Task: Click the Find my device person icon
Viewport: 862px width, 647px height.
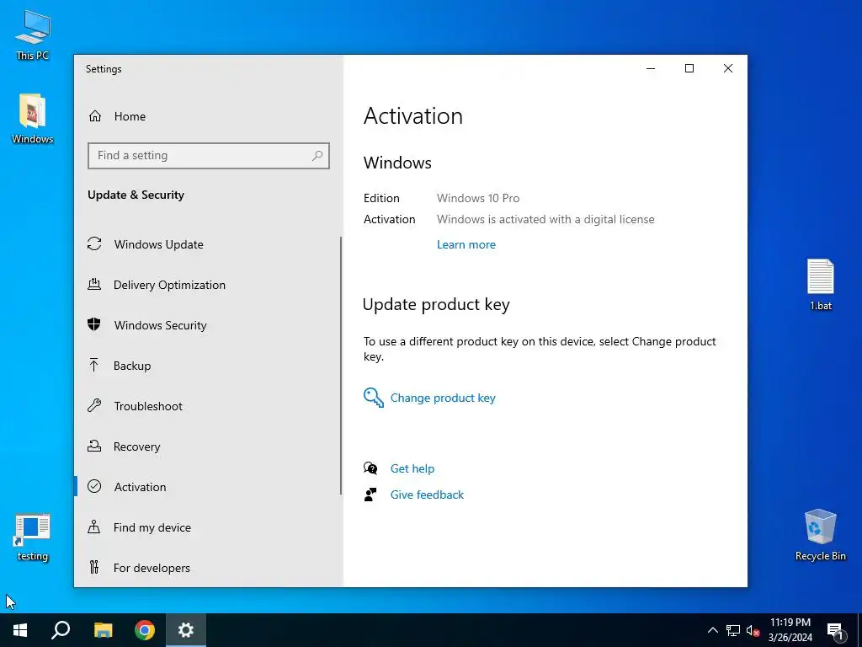Action: click(94, 527)
